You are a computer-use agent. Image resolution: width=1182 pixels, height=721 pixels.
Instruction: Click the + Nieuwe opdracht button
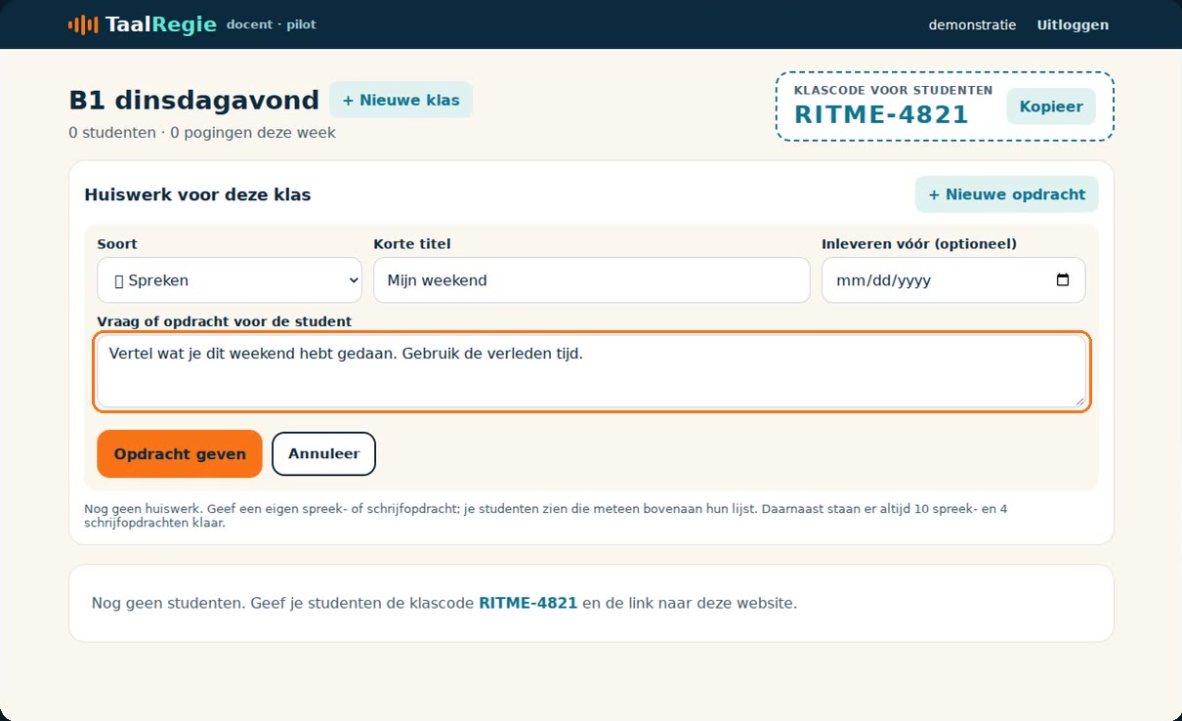click(1006, 194)
